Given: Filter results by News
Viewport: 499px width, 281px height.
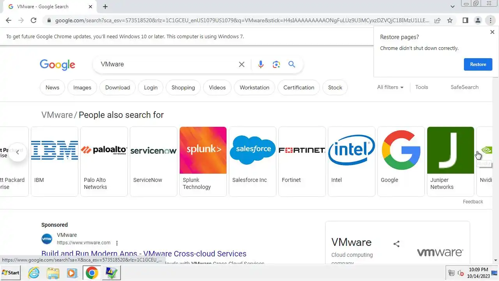Looking at the screenshot, I should (x=52, y=87).
